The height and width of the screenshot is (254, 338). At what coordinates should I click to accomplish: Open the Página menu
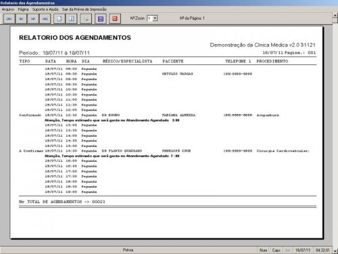(23, 9)
